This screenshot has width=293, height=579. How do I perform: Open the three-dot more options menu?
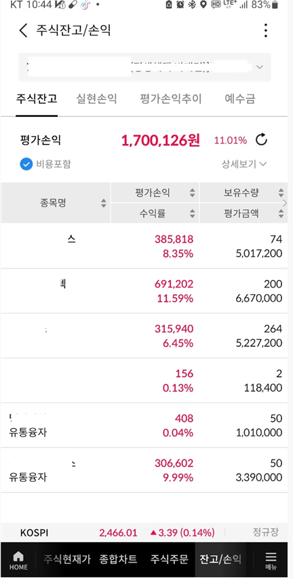coord(266,31)
